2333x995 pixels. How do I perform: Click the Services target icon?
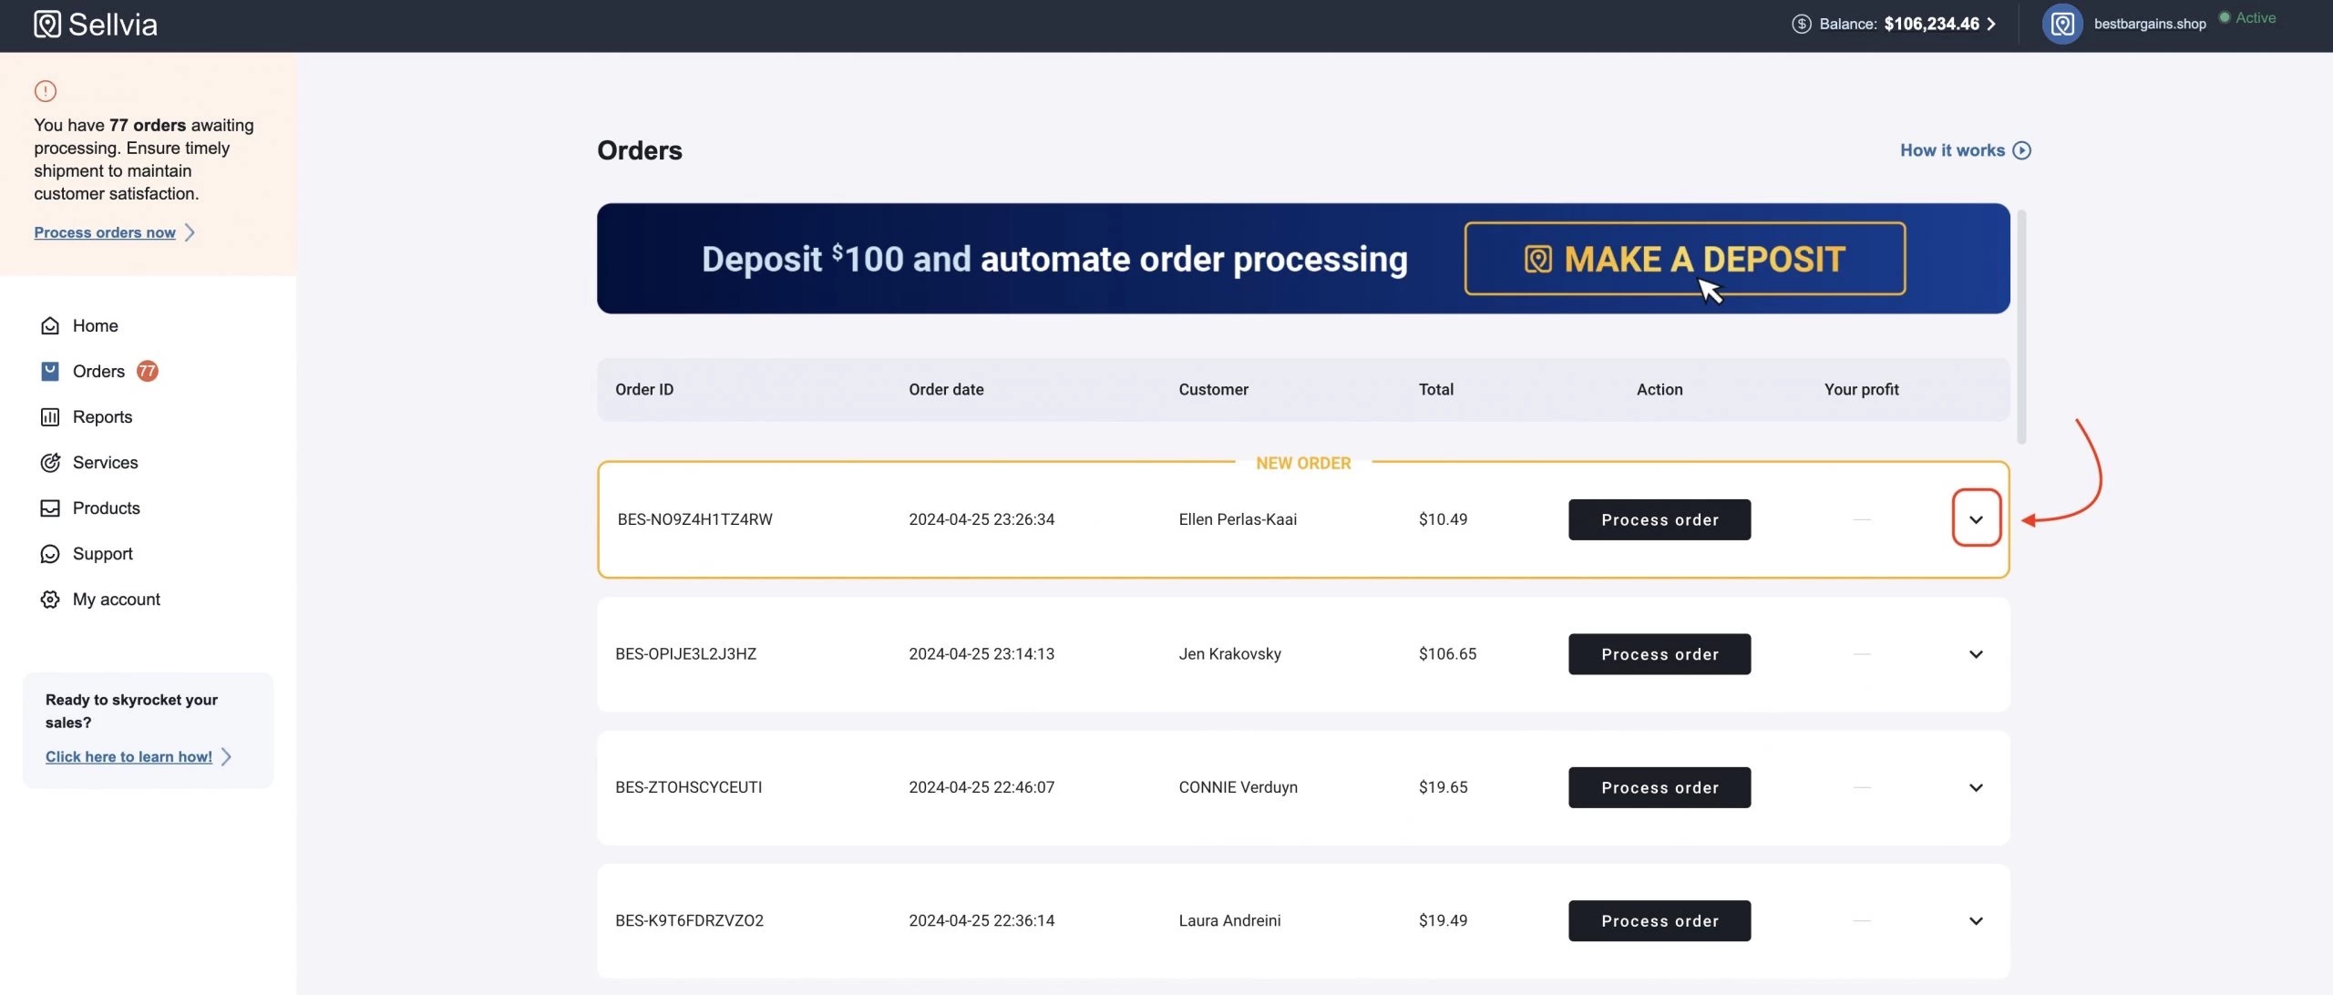pos(50,462)
